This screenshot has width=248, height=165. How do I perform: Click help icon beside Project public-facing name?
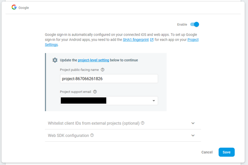[103, 70]
